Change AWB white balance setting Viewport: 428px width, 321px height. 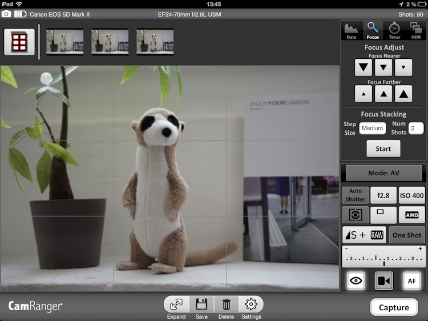[411, 215]
